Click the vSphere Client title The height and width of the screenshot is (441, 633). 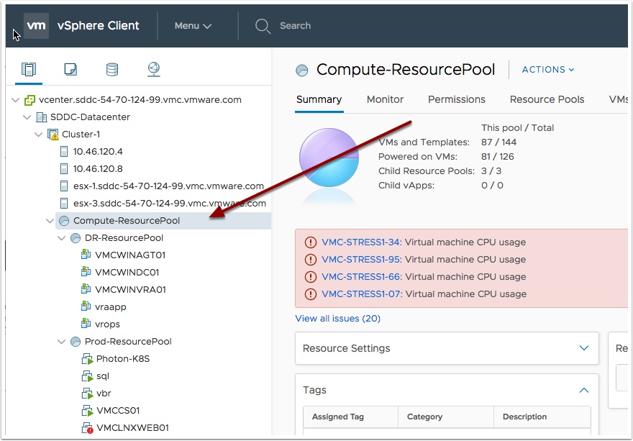pyautogui.click(x=98, y=26)
